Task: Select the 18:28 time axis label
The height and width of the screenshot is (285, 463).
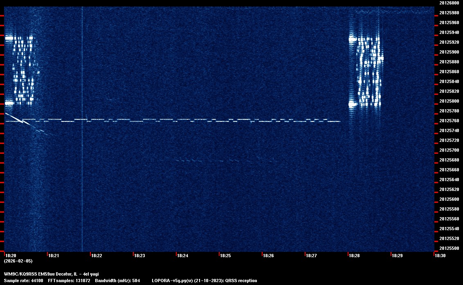Action: pos(354,256)
